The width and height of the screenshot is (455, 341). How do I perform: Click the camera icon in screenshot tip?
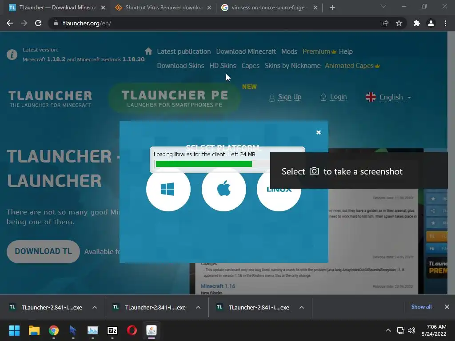[314, 171]
